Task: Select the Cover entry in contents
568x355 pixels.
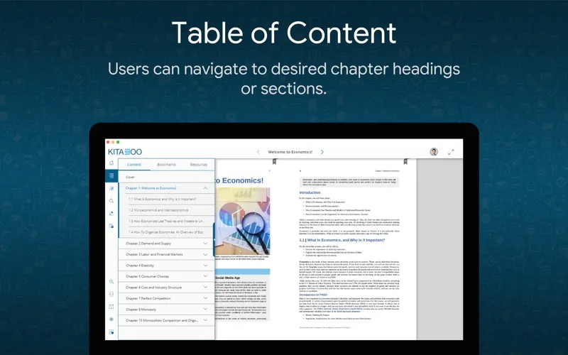Action: (131, 177)
